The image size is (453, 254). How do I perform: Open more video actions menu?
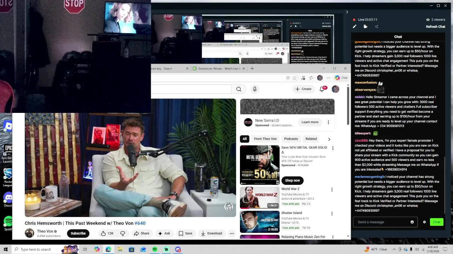232,233
